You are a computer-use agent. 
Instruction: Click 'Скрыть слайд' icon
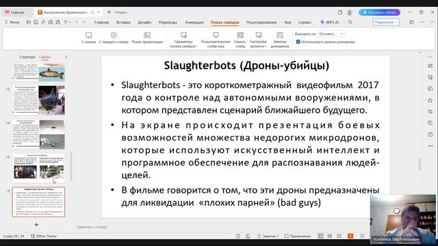[x=240, y=35]
